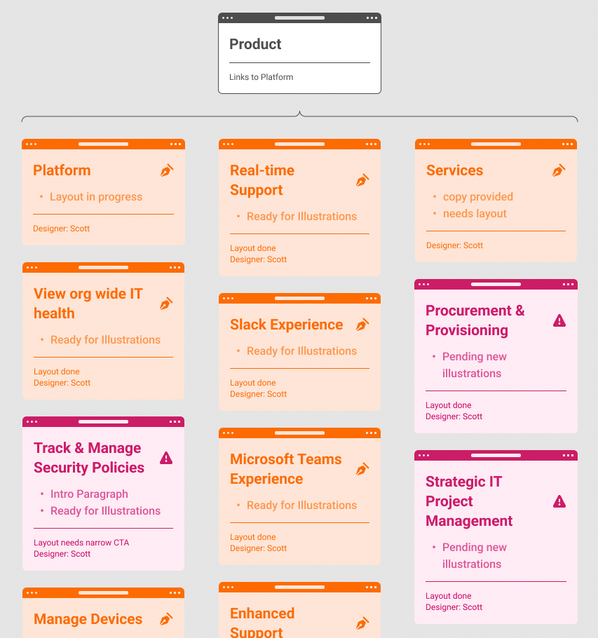Click the Services card title bar handle
Viewport: 598px width, 638px height.
496,144
